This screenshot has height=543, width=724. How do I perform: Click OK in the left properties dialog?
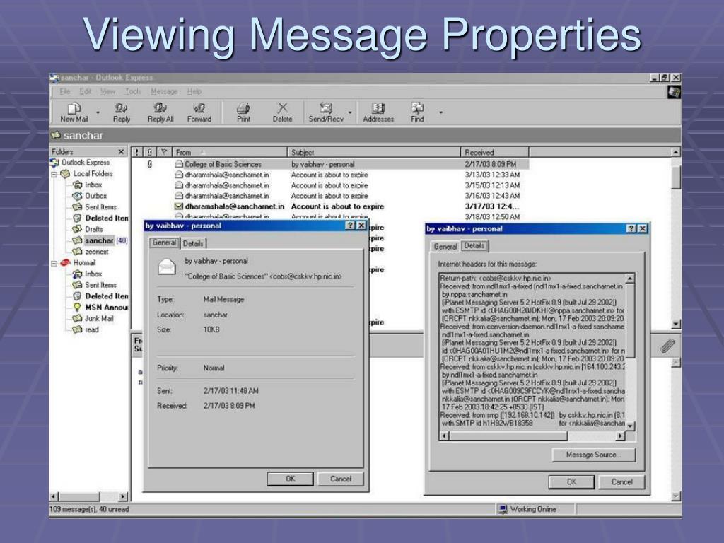[290, 479]
